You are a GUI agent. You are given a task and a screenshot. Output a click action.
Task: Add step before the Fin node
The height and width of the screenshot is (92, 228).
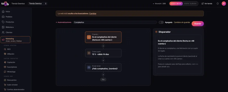[103, 75]
